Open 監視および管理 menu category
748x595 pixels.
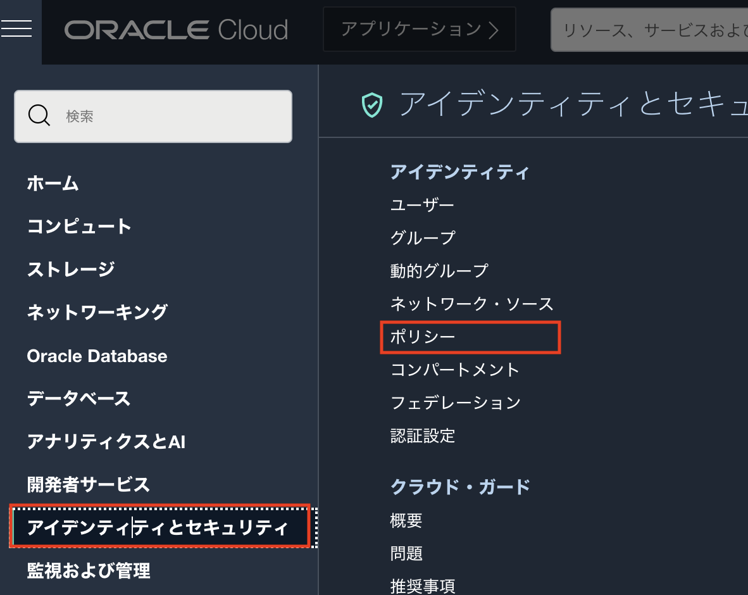point(89,571)
